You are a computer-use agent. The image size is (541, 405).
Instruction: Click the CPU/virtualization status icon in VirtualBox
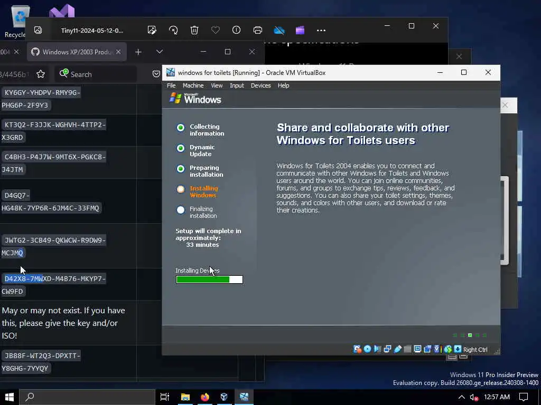tap(437, 349)
